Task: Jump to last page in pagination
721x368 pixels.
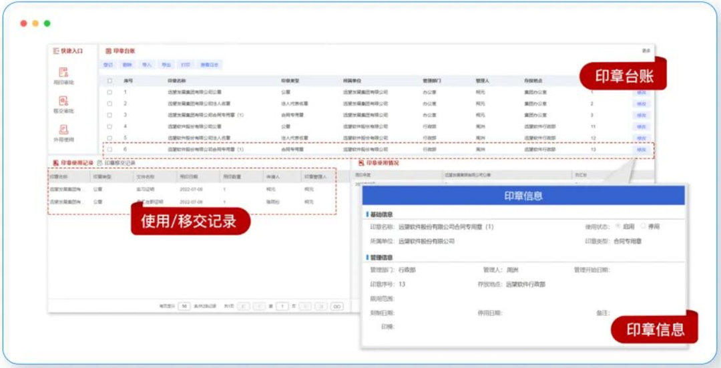Action: point(321,307)
